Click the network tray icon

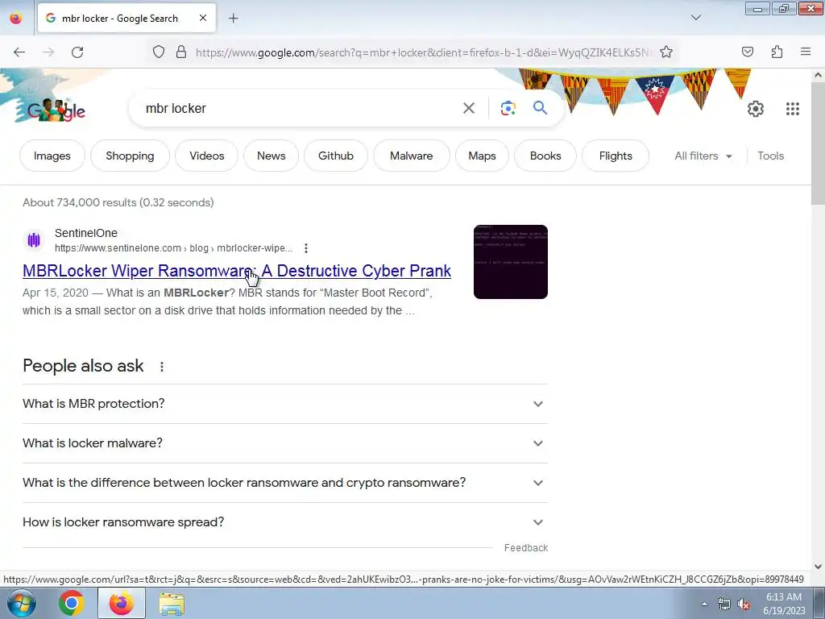(x=724, y=604)
